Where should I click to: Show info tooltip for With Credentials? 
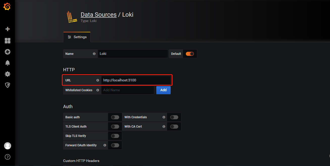[x=164, y=117]
